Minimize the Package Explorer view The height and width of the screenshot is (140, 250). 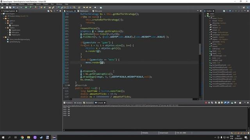click(x=57, y=11)
